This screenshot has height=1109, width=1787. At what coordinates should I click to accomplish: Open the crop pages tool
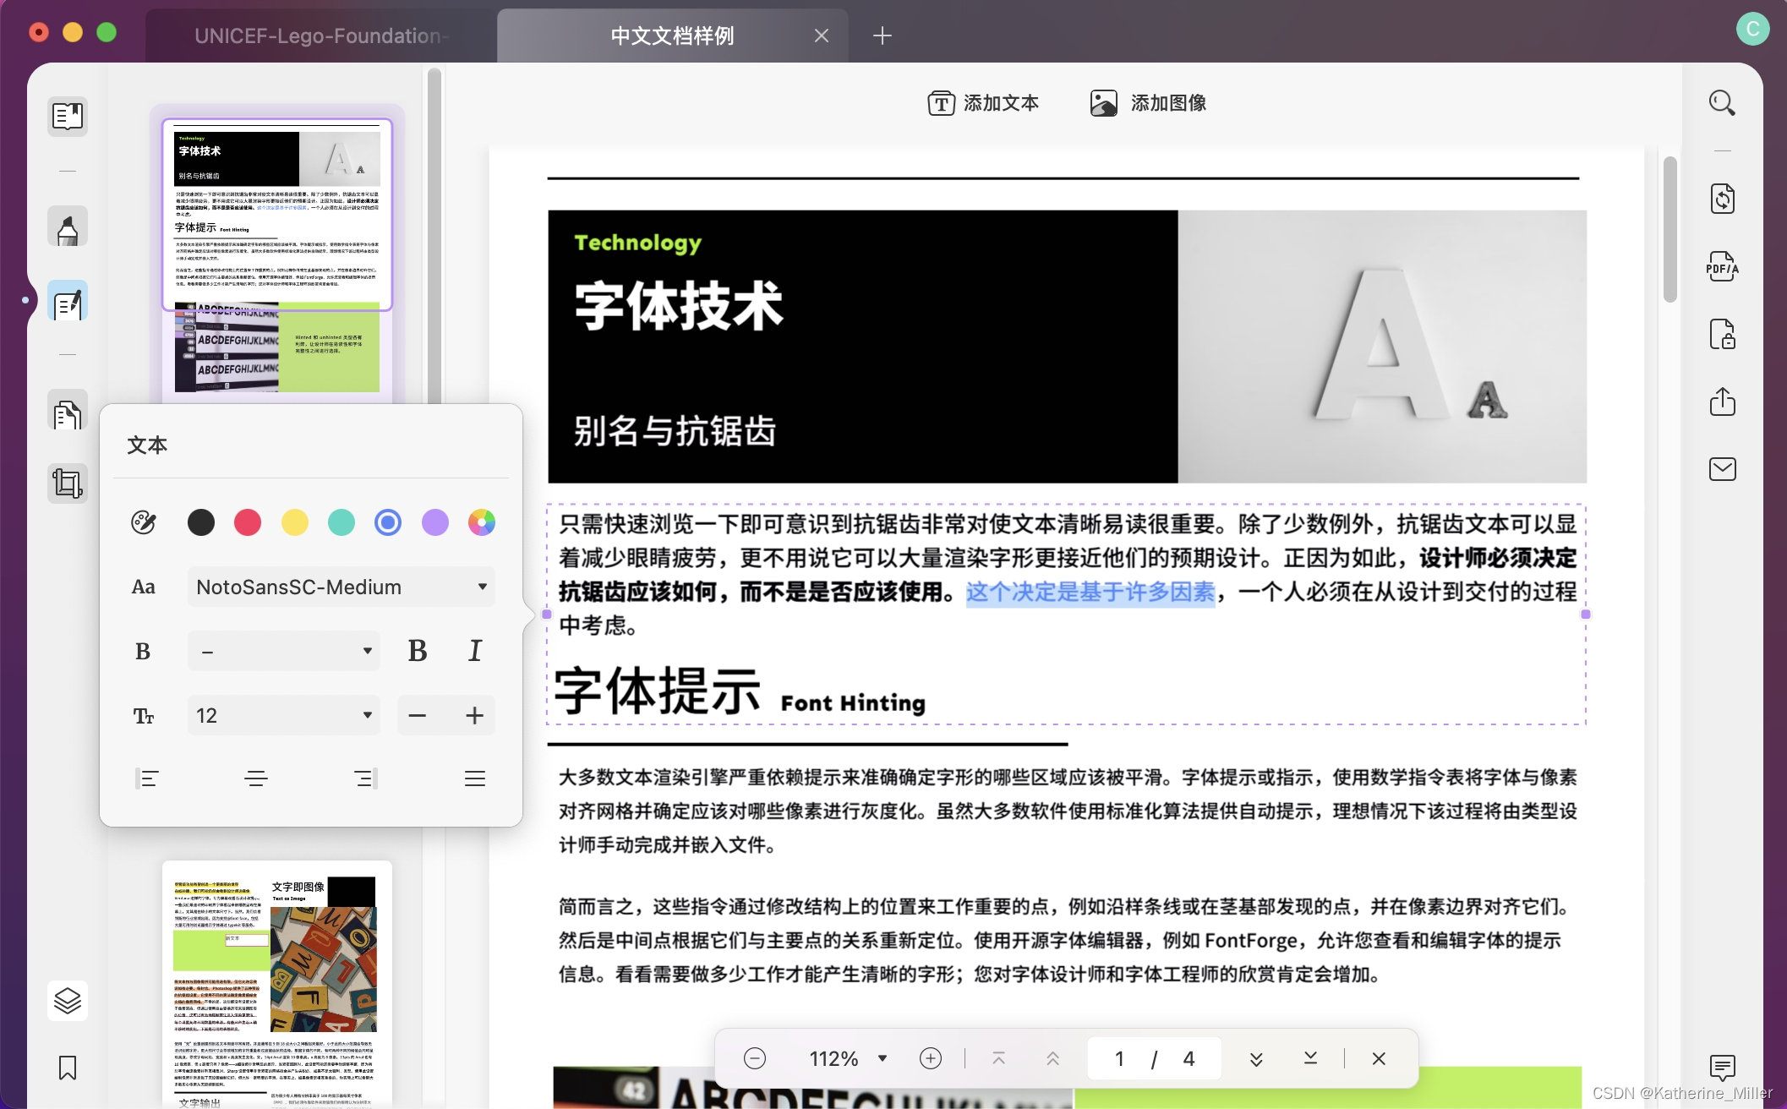coord(68,483)
